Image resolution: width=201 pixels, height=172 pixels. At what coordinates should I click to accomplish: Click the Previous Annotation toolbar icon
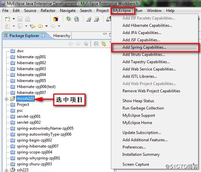coord(20,26)
